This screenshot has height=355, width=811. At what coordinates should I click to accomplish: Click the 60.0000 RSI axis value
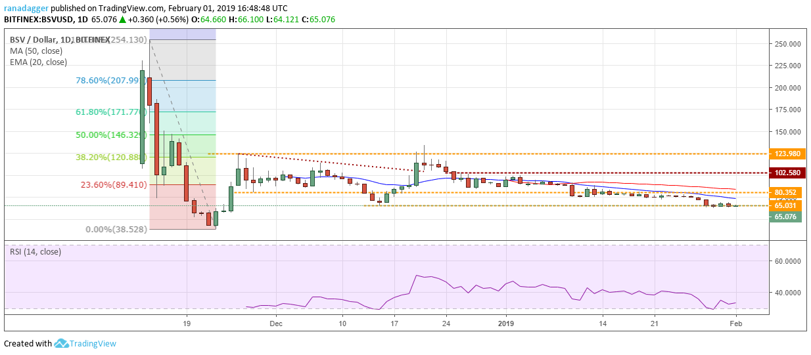tap(788, 261)
